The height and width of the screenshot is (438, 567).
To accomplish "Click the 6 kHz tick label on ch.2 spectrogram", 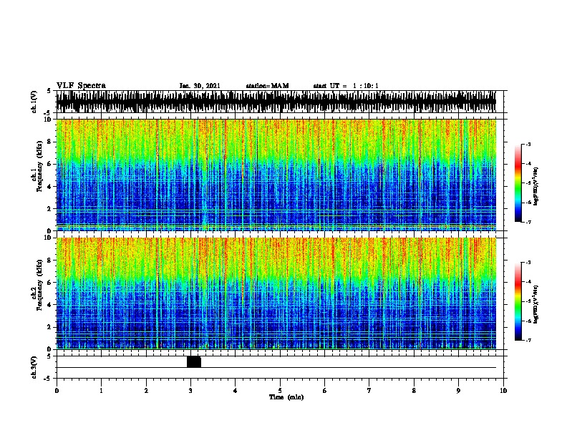I will pyautogui.click(x=49, y=283).
